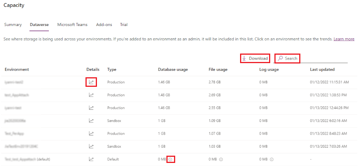The height and width of the screenshot is (166, 358).
Task: Open details chart for the Default environment
Action: point(91,159)
